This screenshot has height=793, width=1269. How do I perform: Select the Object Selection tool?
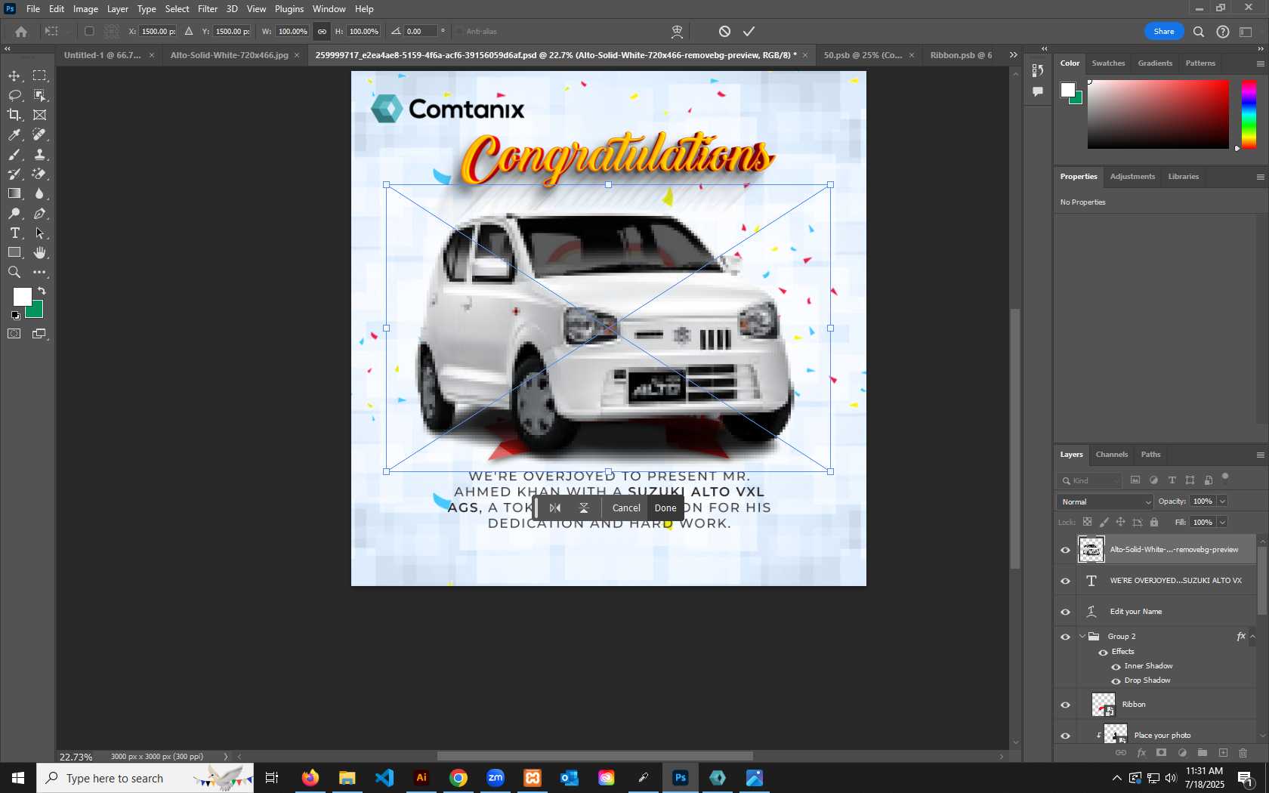[x=39, y=96]
